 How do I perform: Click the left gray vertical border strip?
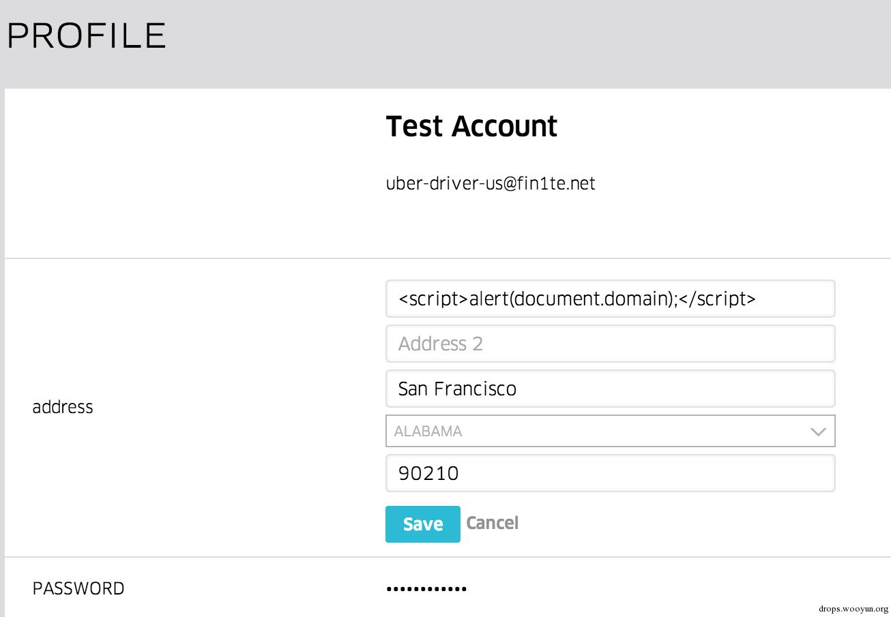2,341
